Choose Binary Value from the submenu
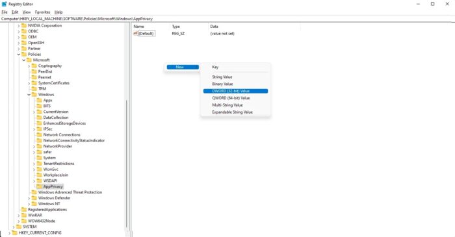 [x=235, y=84]
